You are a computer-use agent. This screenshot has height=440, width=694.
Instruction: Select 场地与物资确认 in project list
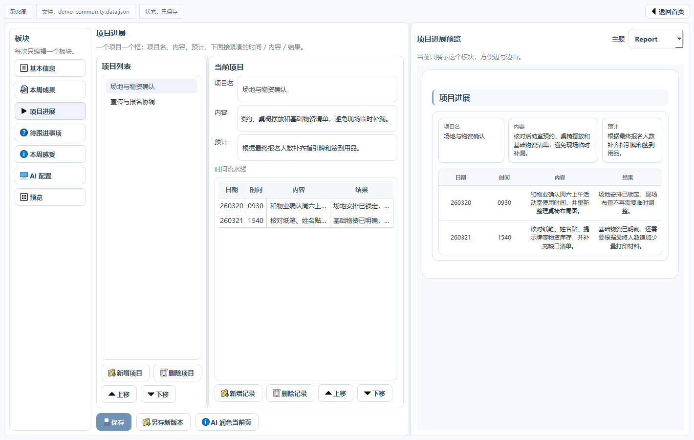[152, 87]
